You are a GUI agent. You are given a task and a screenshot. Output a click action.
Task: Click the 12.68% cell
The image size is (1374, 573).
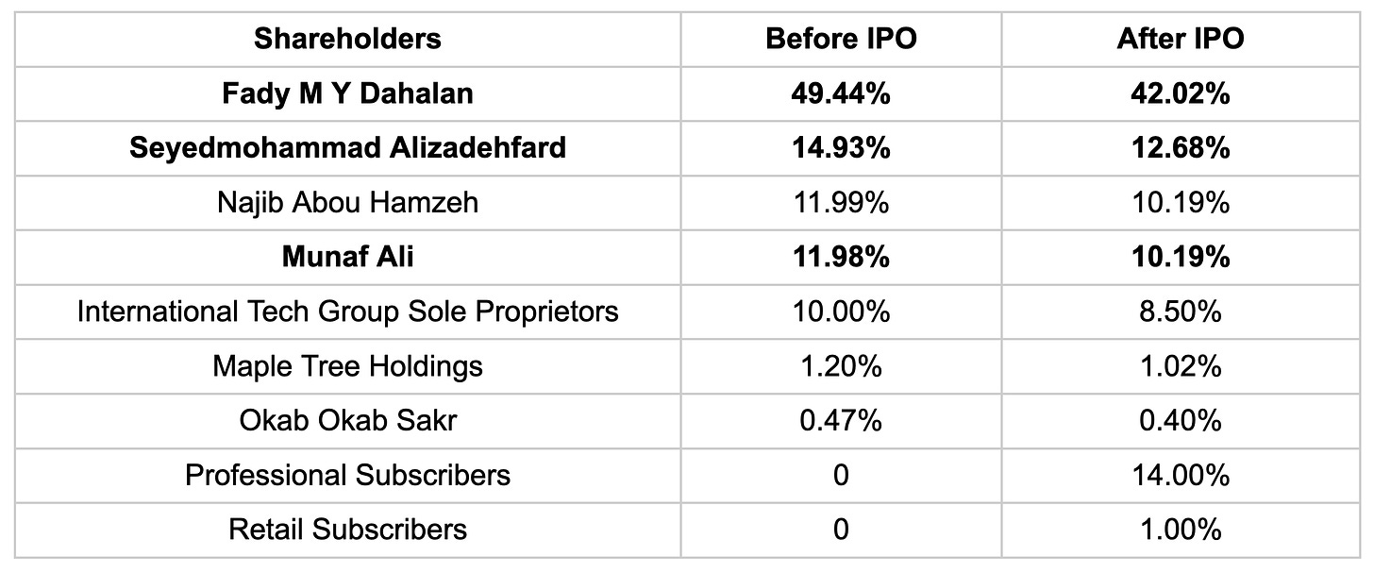(1181, 147)
